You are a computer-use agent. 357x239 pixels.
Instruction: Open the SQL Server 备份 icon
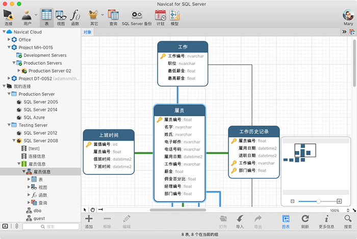coord(137,15)
